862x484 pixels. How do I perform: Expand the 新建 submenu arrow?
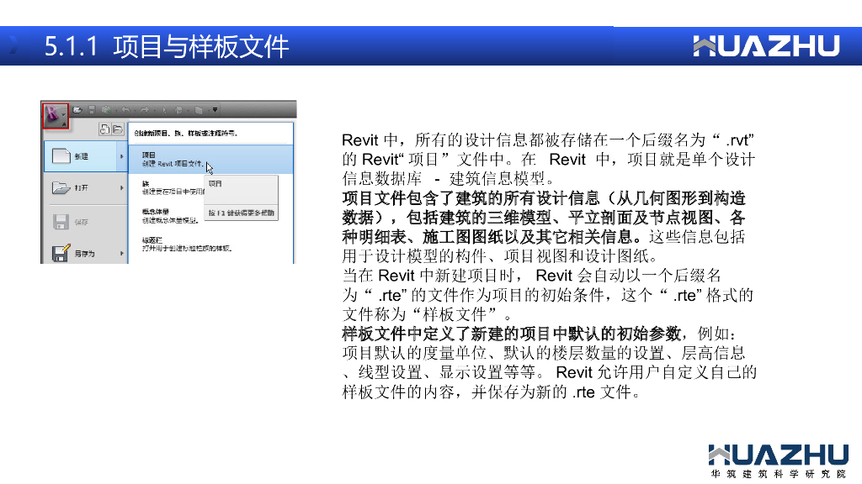tap(121, 156)
